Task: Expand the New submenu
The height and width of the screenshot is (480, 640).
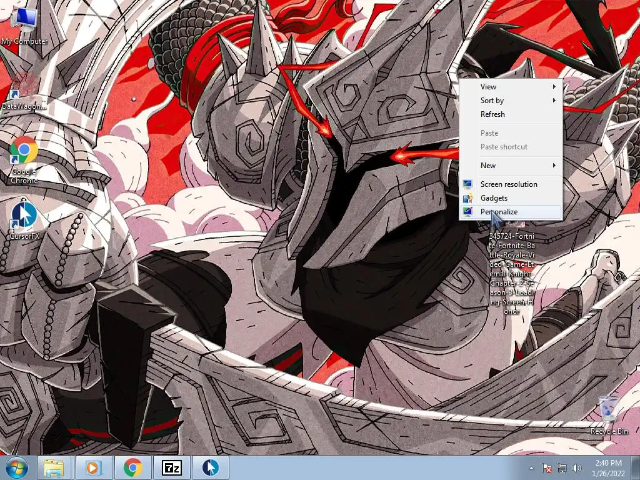Action: click(x=511, y=165)
